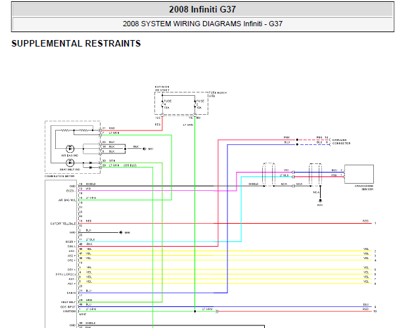This screenshot has height=328, width=414.
Task: Click the "CAN-H" pin label
Action: 71,293
